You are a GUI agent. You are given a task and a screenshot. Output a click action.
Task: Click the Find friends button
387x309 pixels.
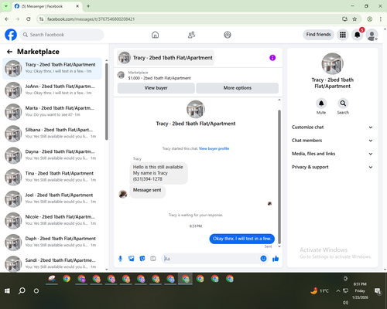tap(318, 35)
